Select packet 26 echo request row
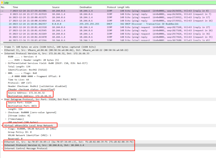The height and width of the screenshot is (158, 216). coord(108,27)
